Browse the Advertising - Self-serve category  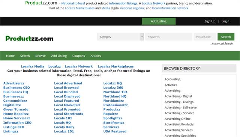181,107
